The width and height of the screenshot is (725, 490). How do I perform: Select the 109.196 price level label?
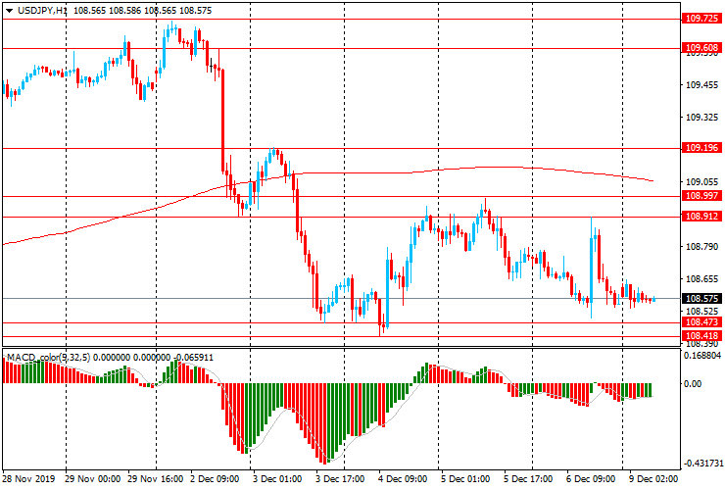701,148
